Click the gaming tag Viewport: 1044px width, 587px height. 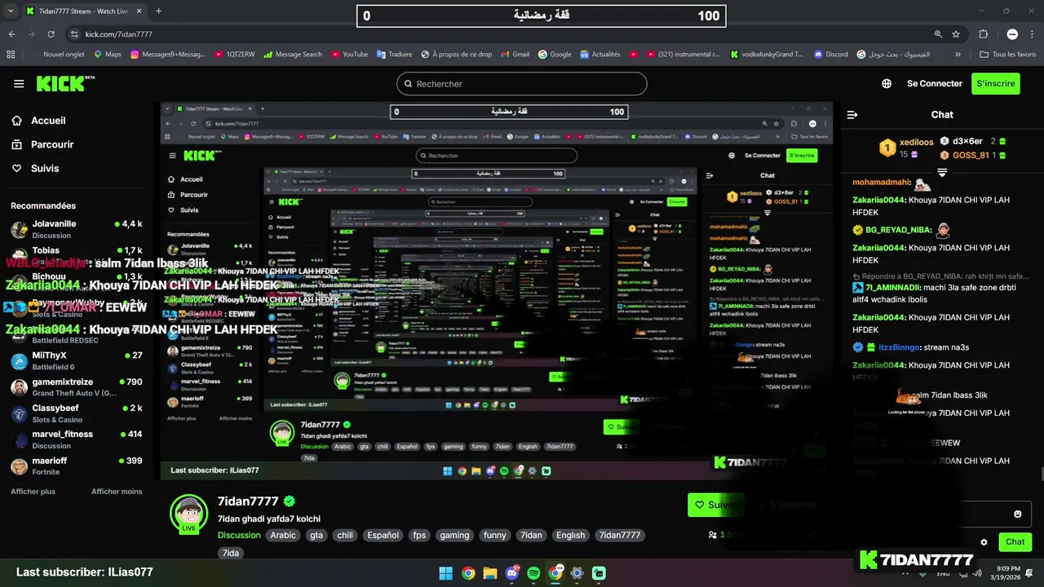(454, 536)
